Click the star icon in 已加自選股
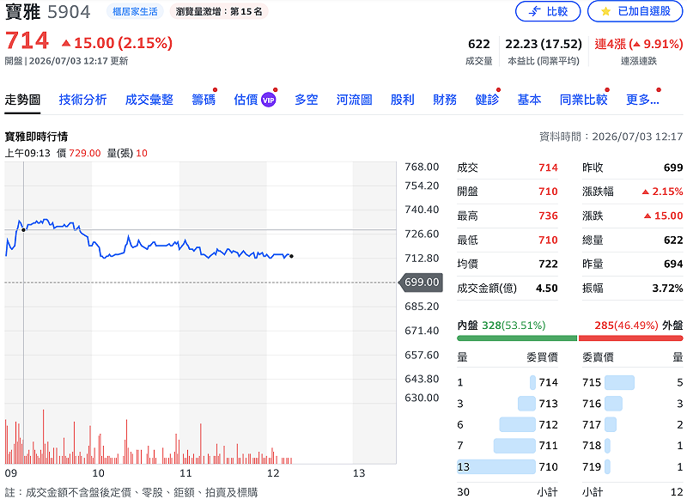The width and height of the screenshot is (687, 499). pos(605,11)
